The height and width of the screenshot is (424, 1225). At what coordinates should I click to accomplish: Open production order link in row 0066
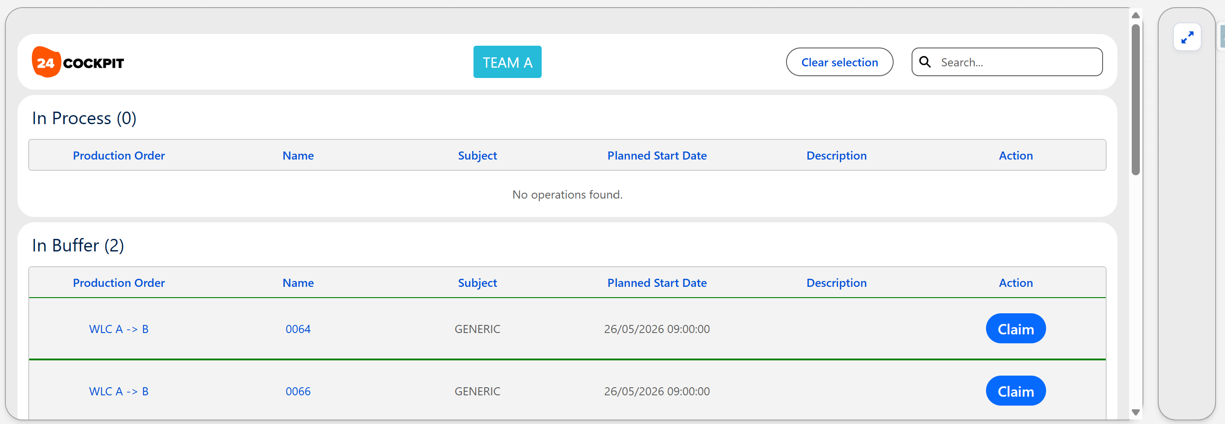(119, 391)
